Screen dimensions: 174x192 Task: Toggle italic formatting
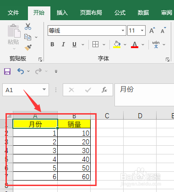[x=63, y=44]
